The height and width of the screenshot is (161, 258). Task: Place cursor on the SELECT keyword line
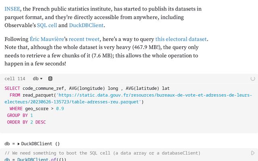click(87, 89)
